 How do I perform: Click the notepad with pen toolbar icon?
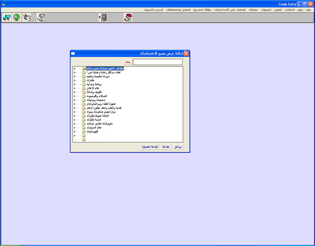(x=41, y=17)
